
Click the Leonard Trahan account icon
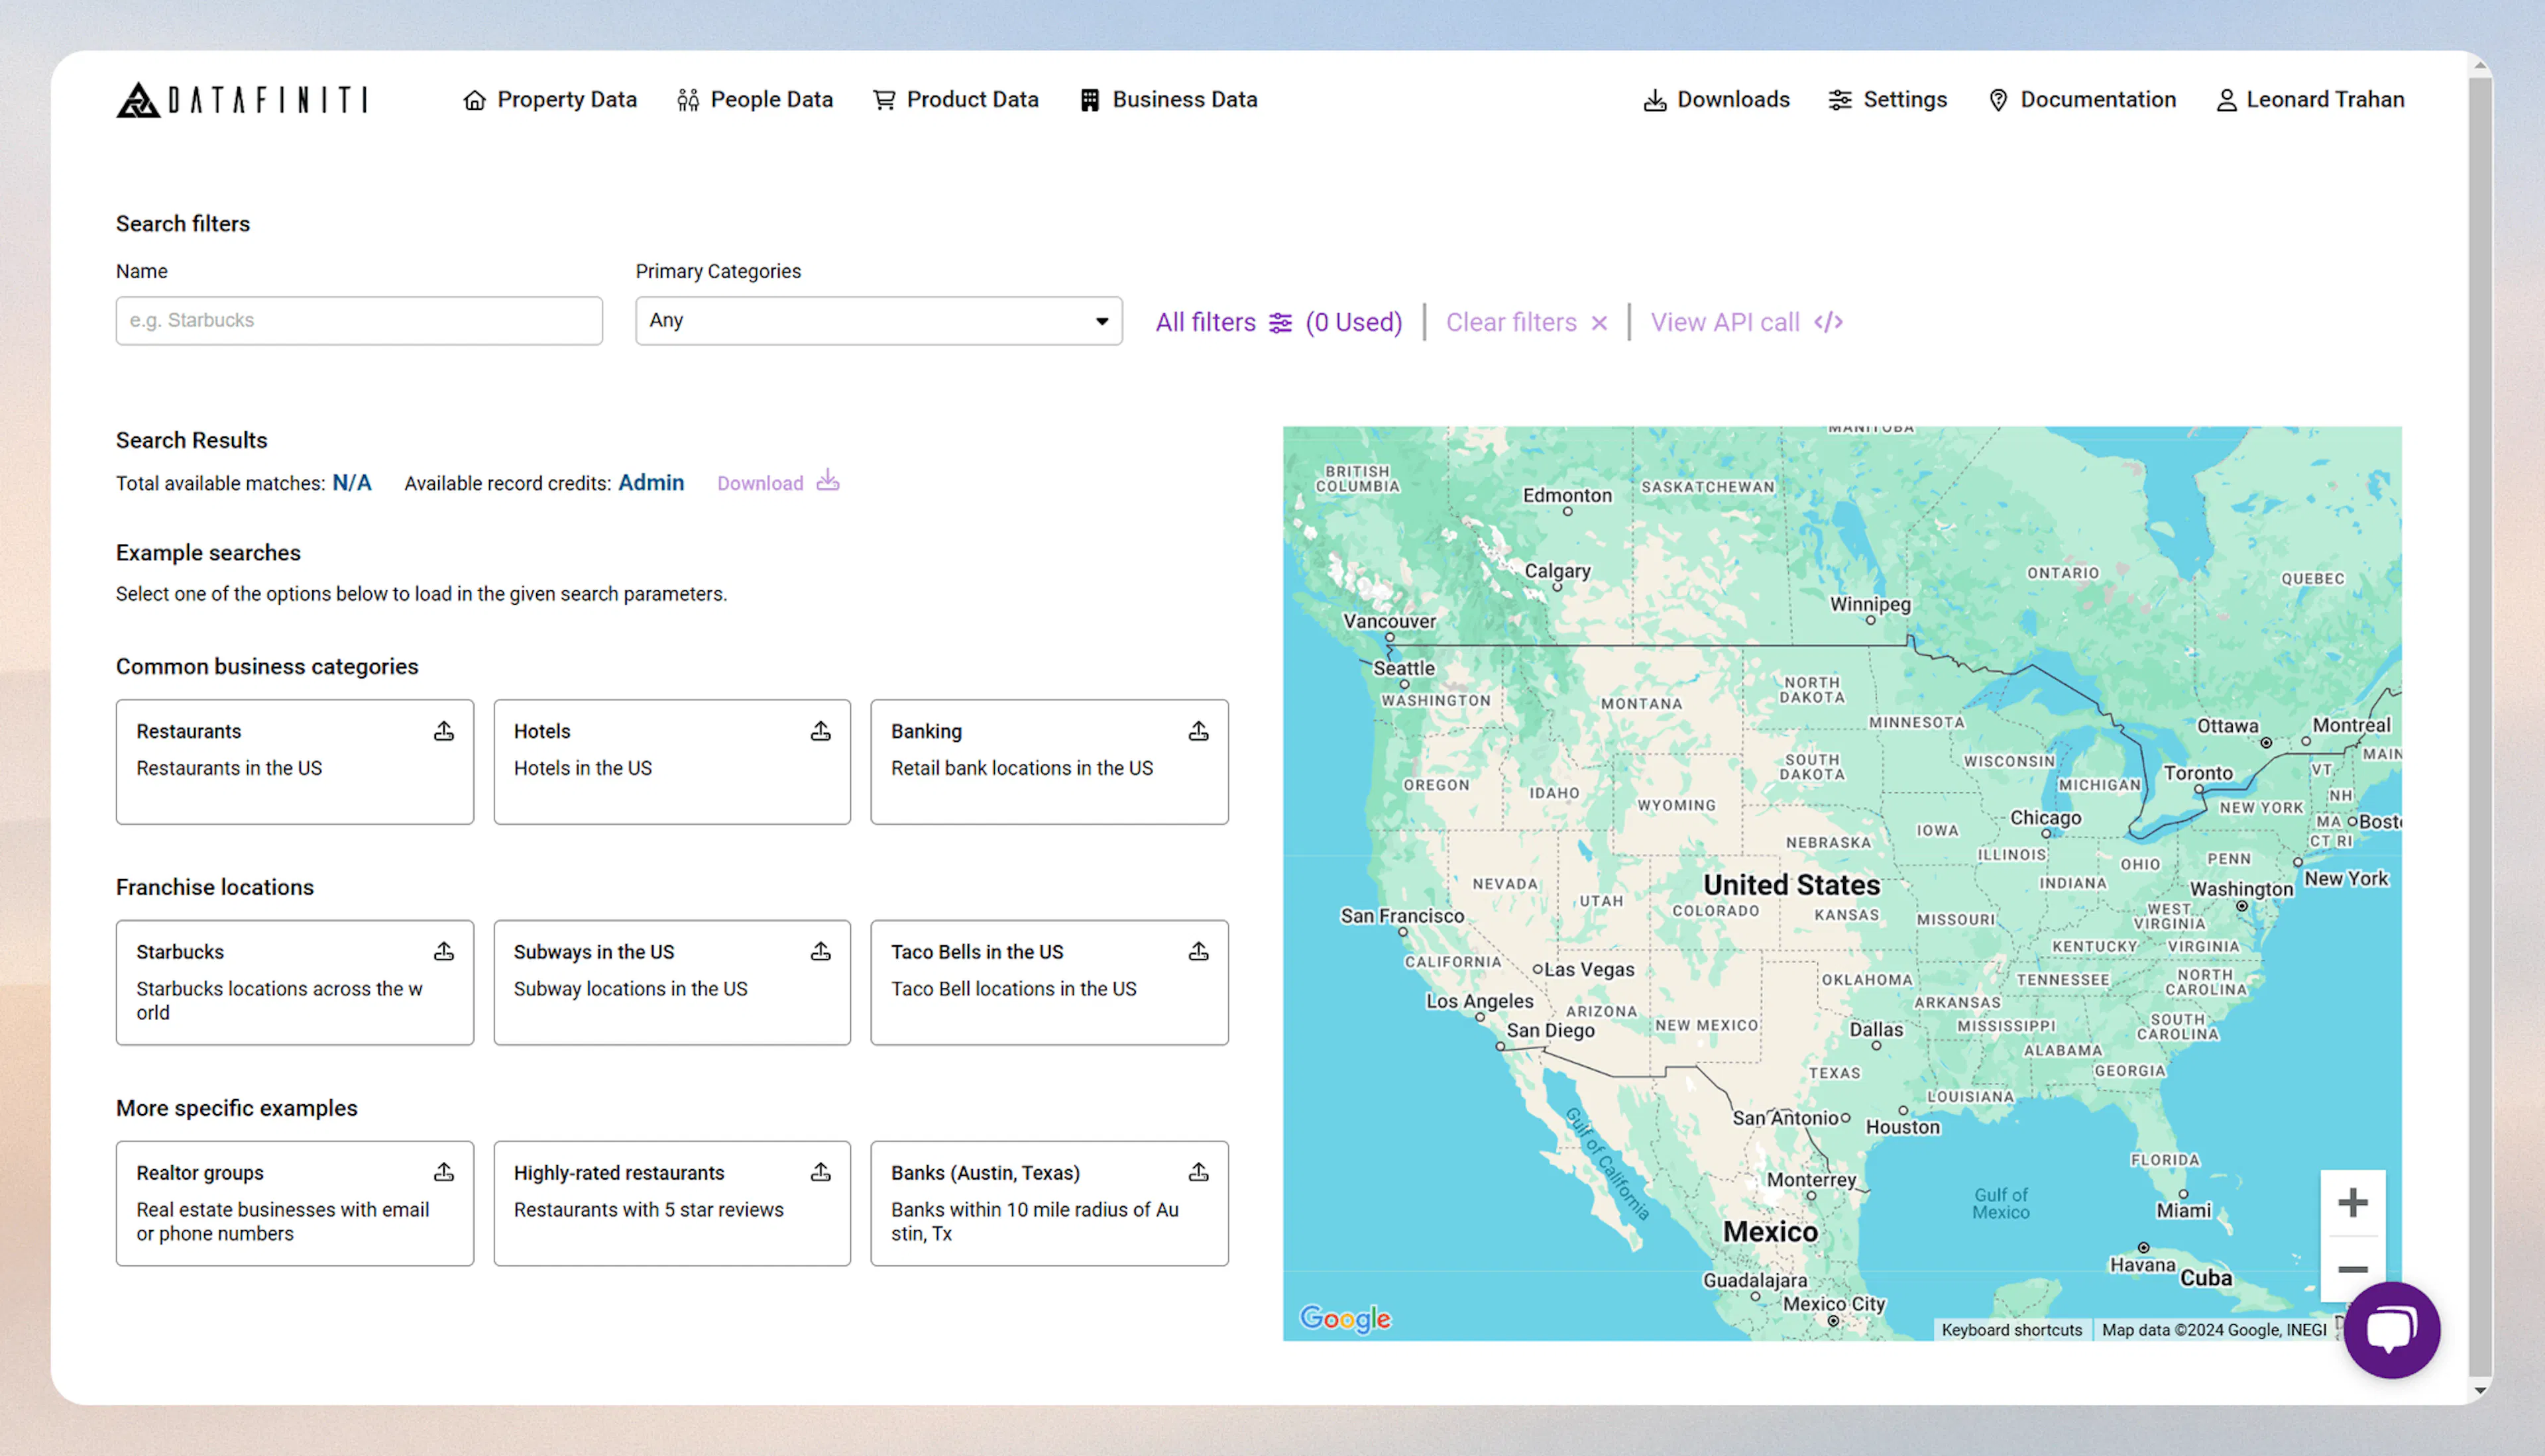(2226, 99)
